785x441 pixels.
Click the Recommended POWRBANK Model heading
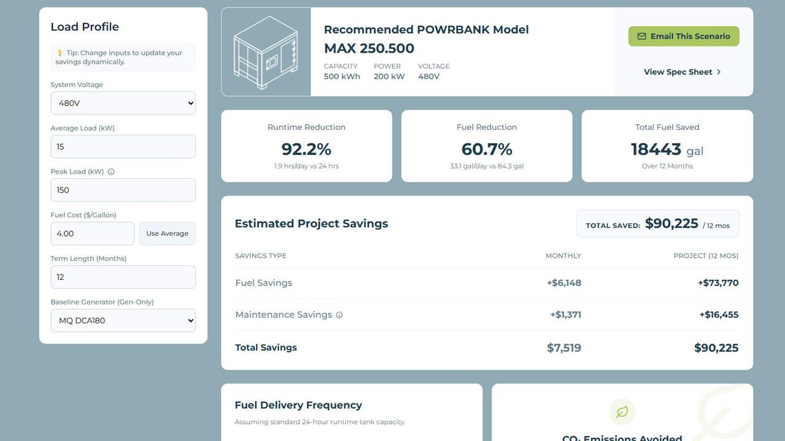click(x=426, y=29)
